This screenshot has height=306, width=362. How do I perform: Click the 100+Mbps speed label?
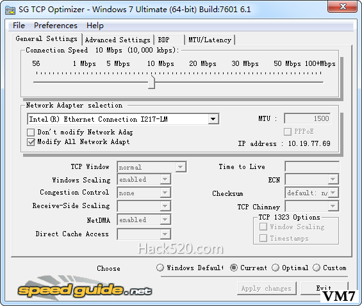(x=320, y=63)
